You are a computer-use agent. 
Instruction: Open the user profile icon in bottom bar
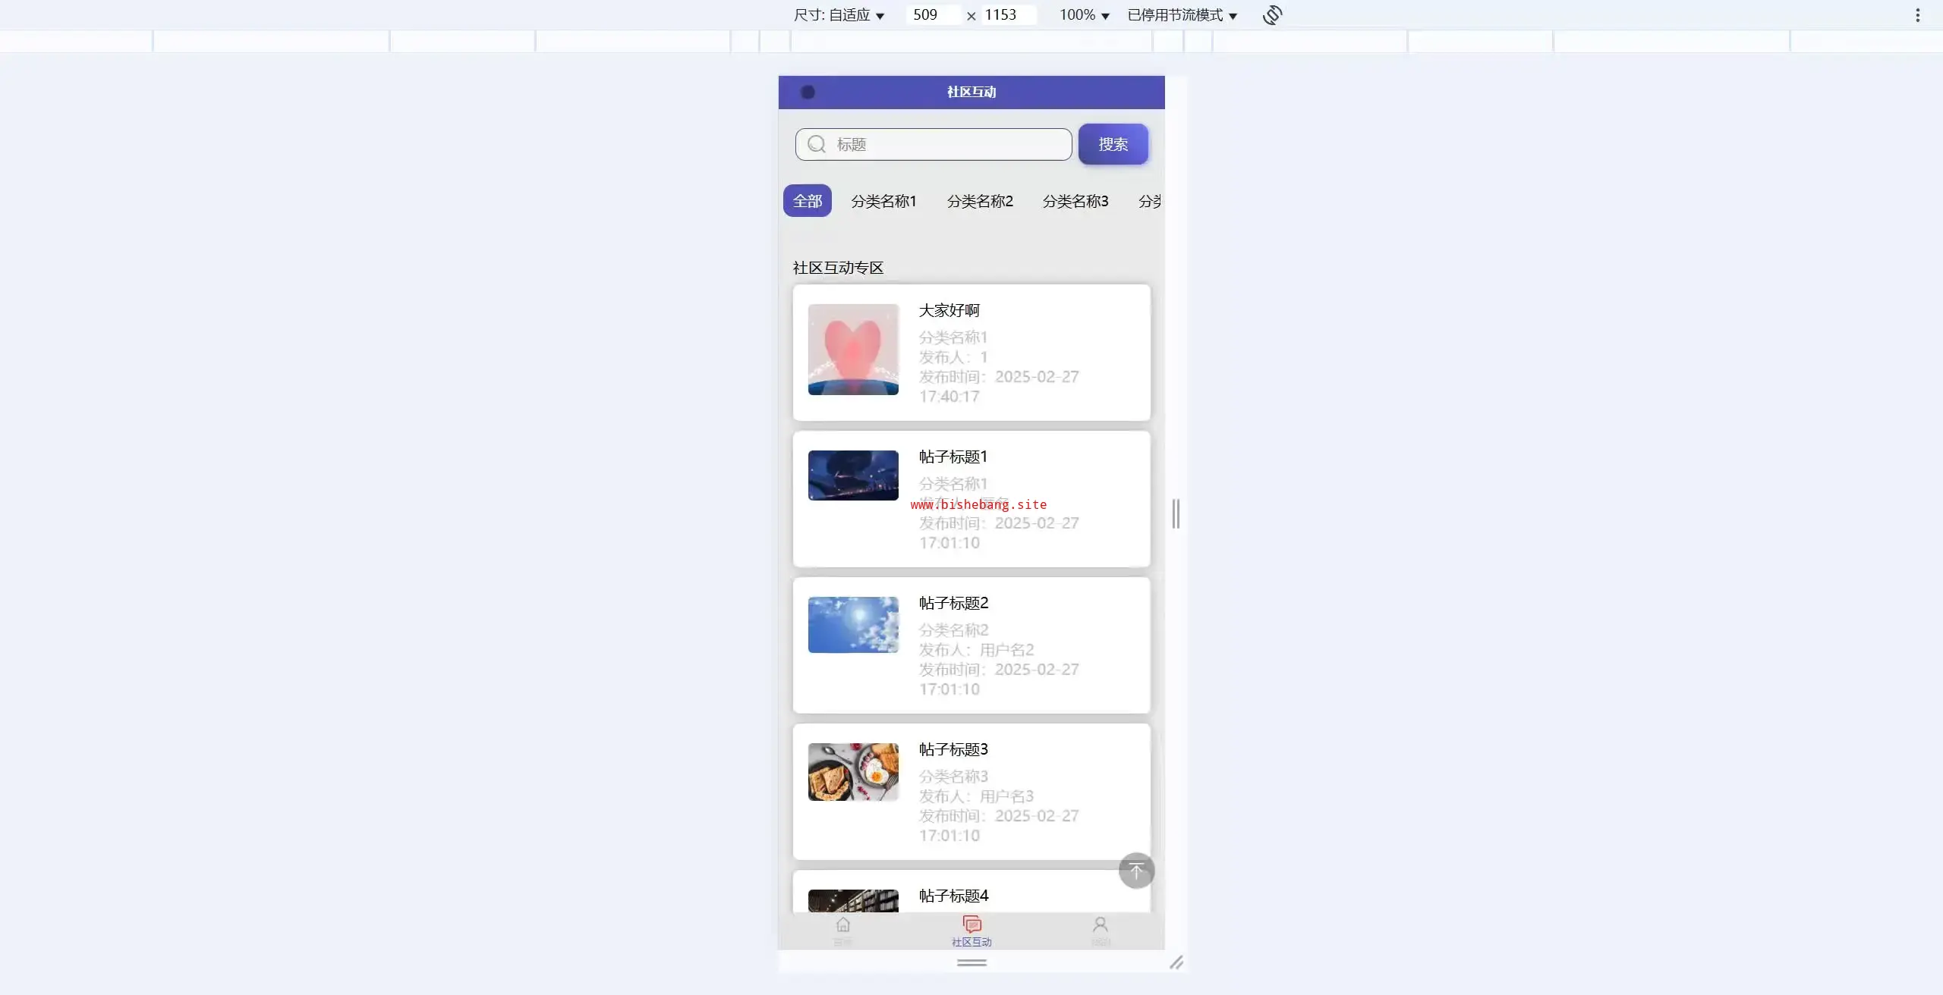(1100, 925)
